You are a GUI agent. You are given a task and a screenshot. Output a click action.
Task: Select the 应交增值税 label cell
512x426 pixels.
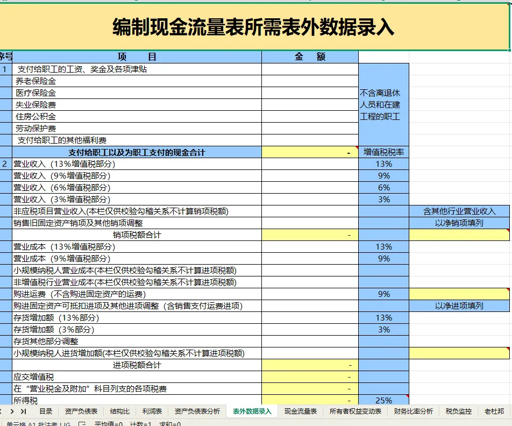pos(137,377)
